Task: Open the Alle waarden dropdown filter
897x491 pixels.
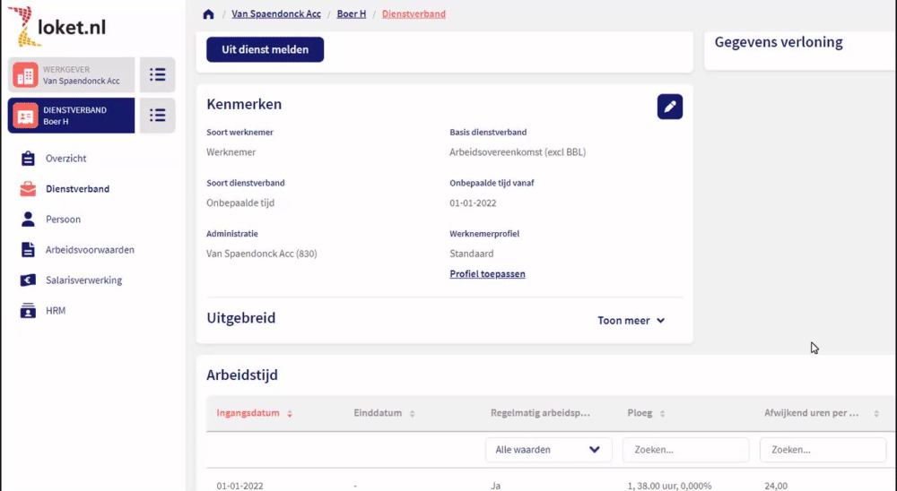Action: pyautogui.click(x=548, y=450)
